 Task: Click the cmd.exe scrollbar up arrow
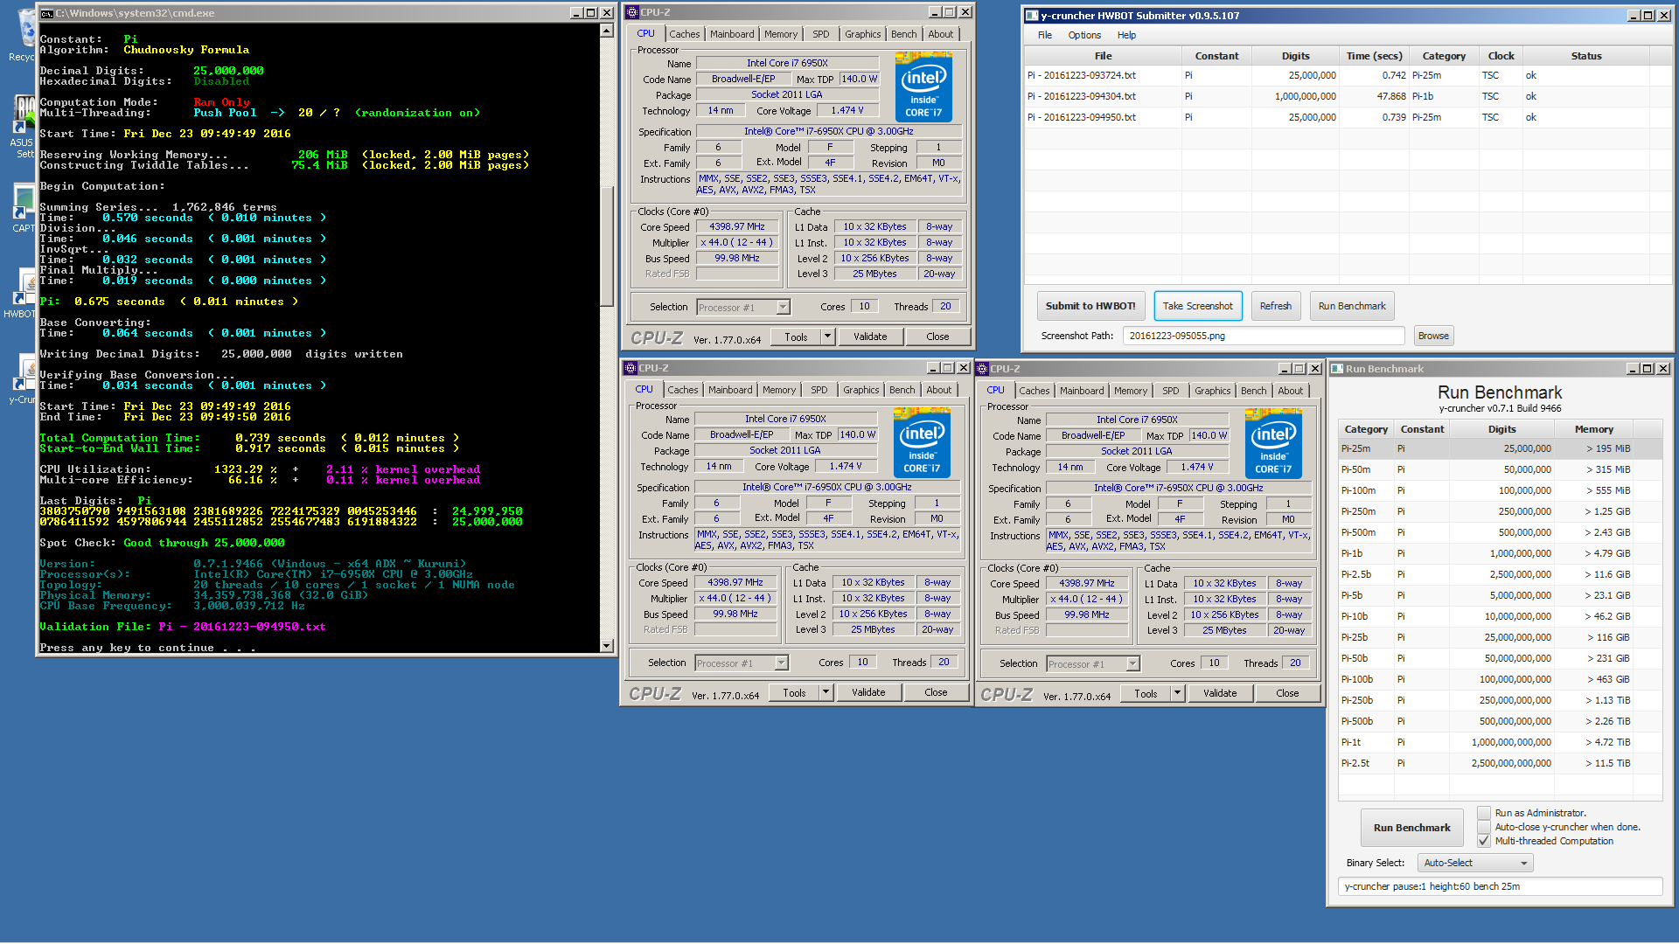tap(607, 31)
